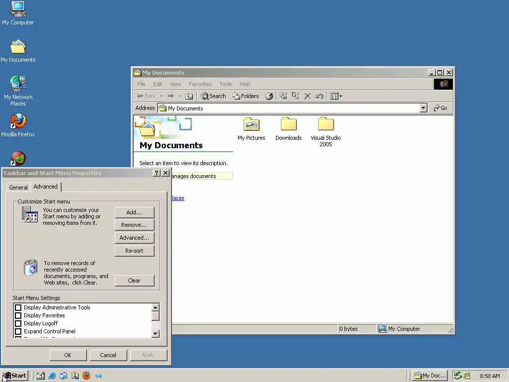Click scroll up arrow in Start Menu Settings
This screenshot has width=509, height=382.
point(156,307)
